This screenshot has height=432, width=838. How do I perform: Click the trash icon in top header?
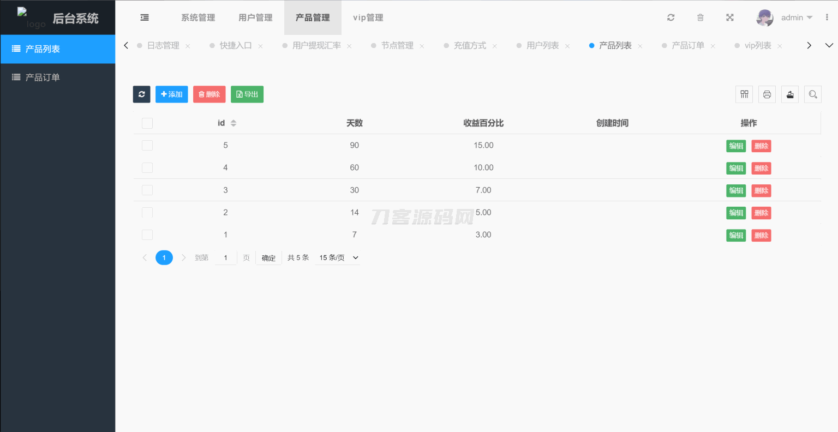[x=701, y=17]
